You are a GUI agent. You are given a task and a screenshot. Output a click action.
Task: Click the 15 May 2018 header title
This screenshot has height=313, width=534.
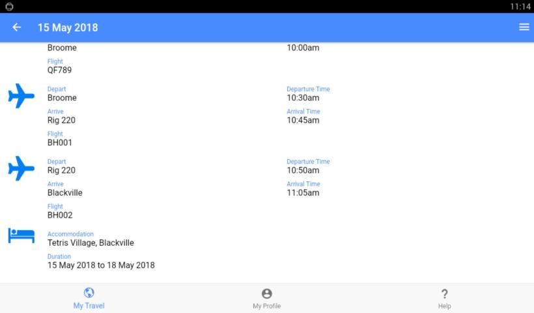pyautogui.click(x=68, y=27)
